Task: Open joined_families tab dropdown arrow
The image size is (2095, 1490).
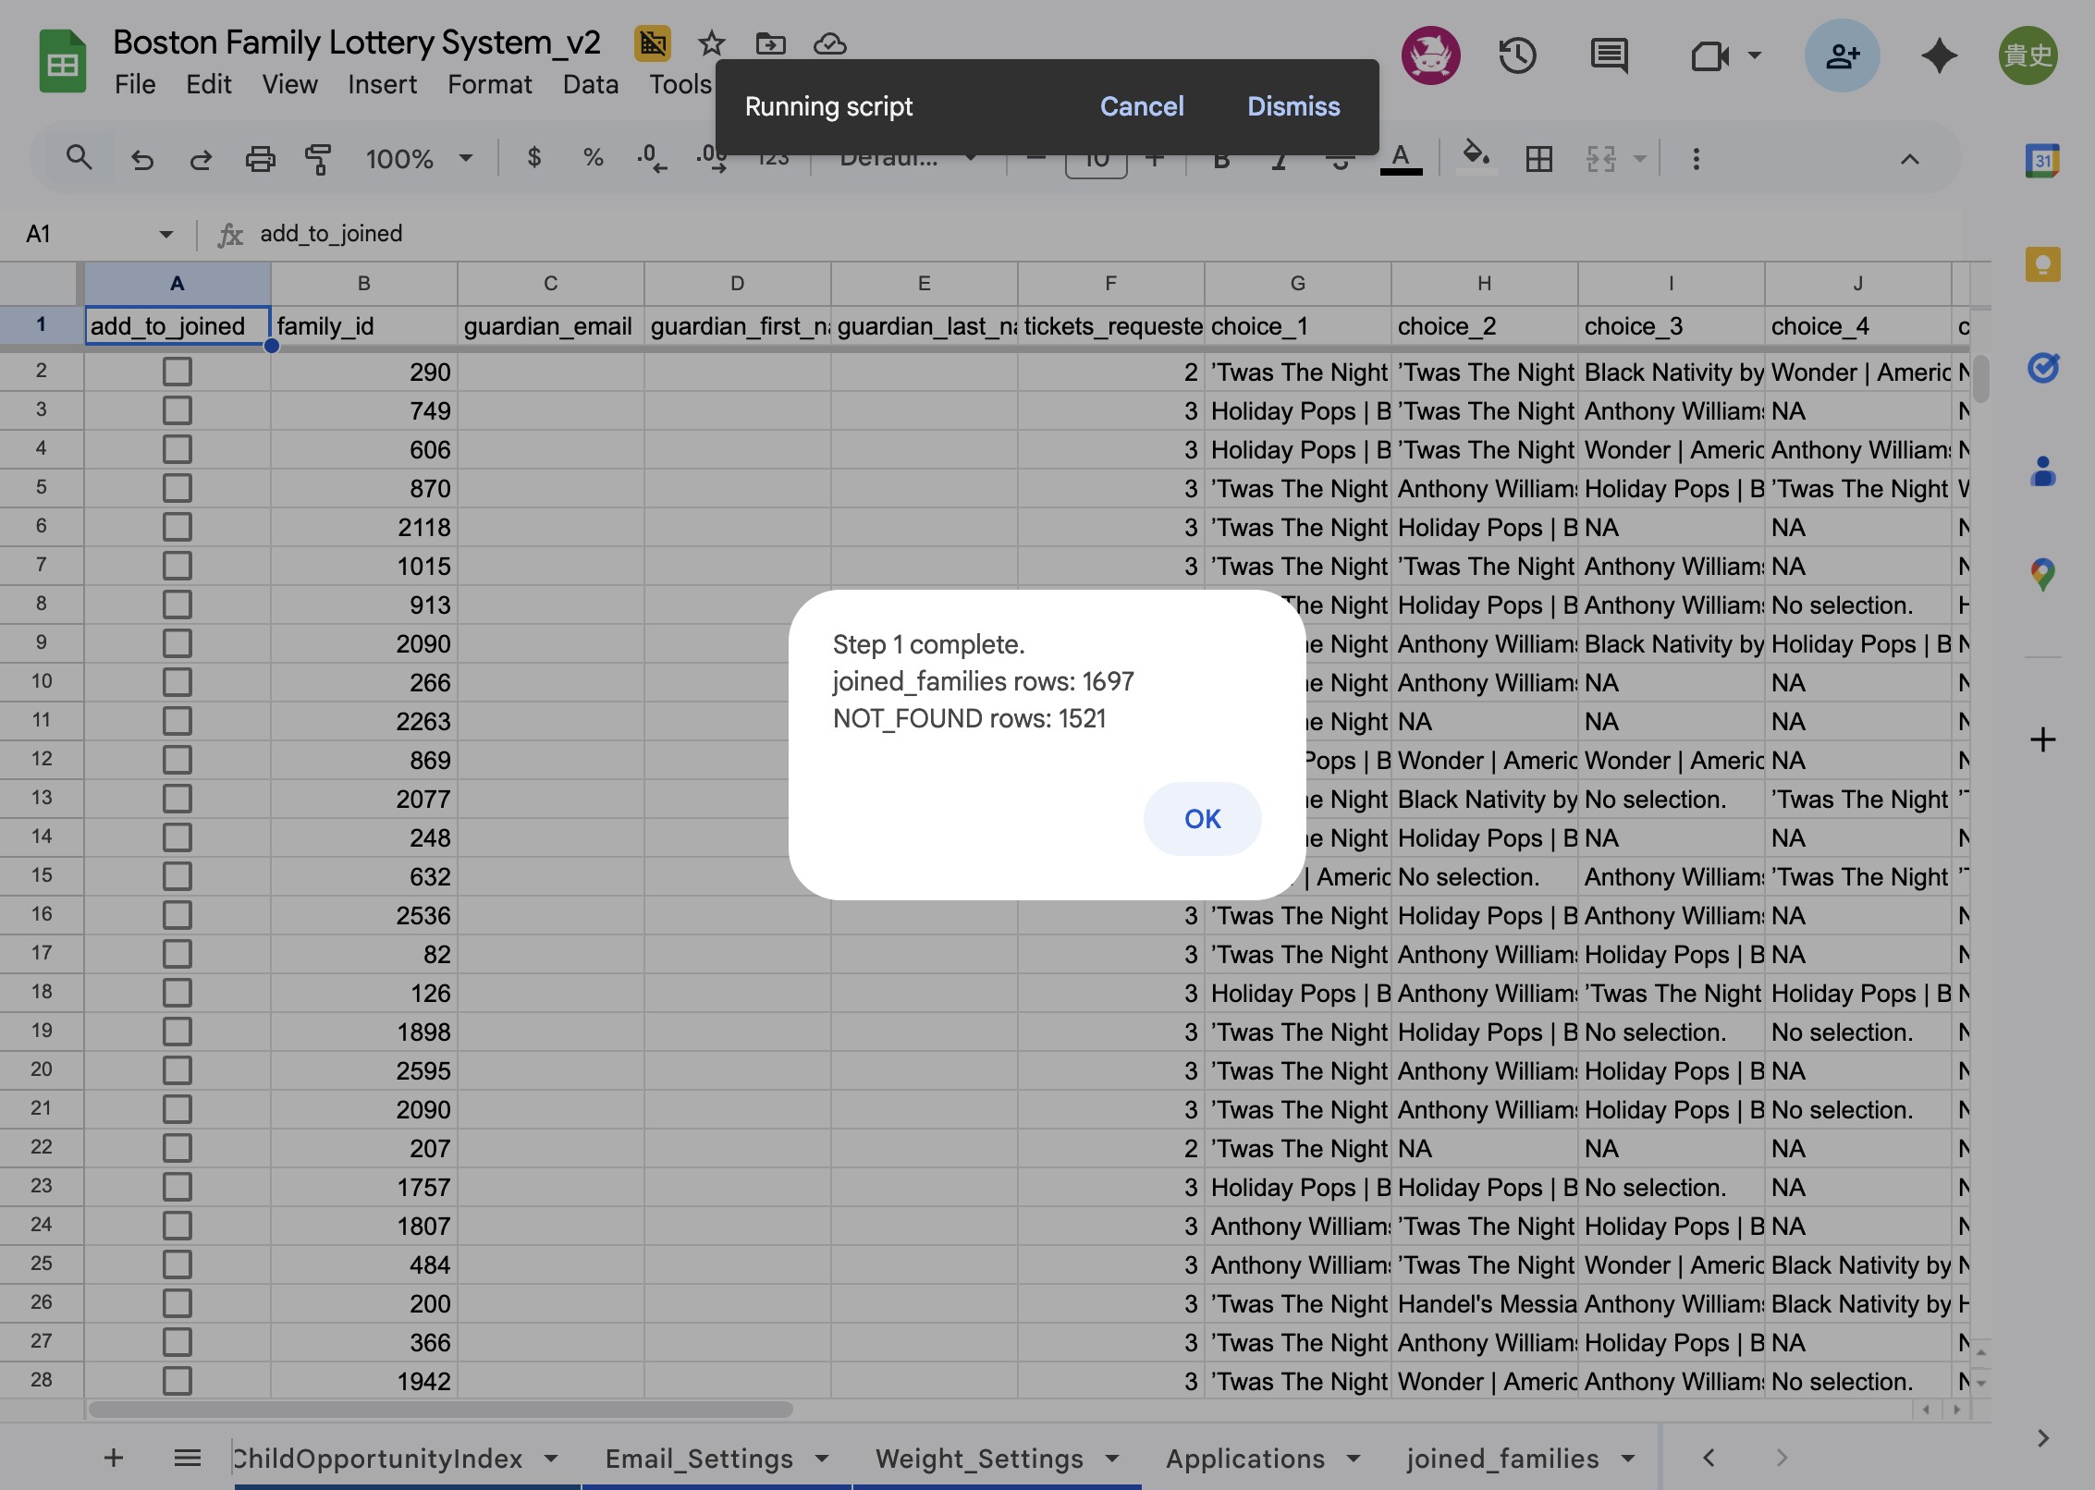Action: [x=1628, y=1459]
